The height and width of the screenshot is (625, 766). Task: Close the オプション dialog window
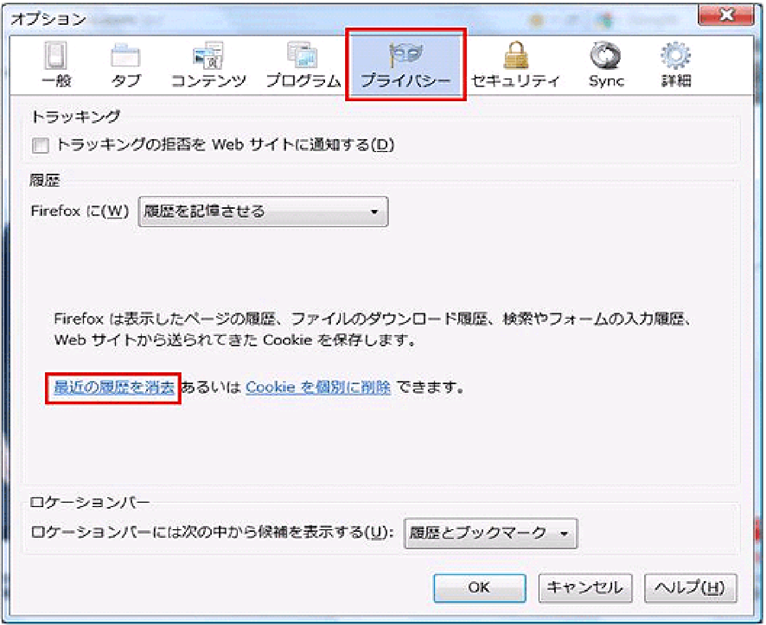coord(725,15)
